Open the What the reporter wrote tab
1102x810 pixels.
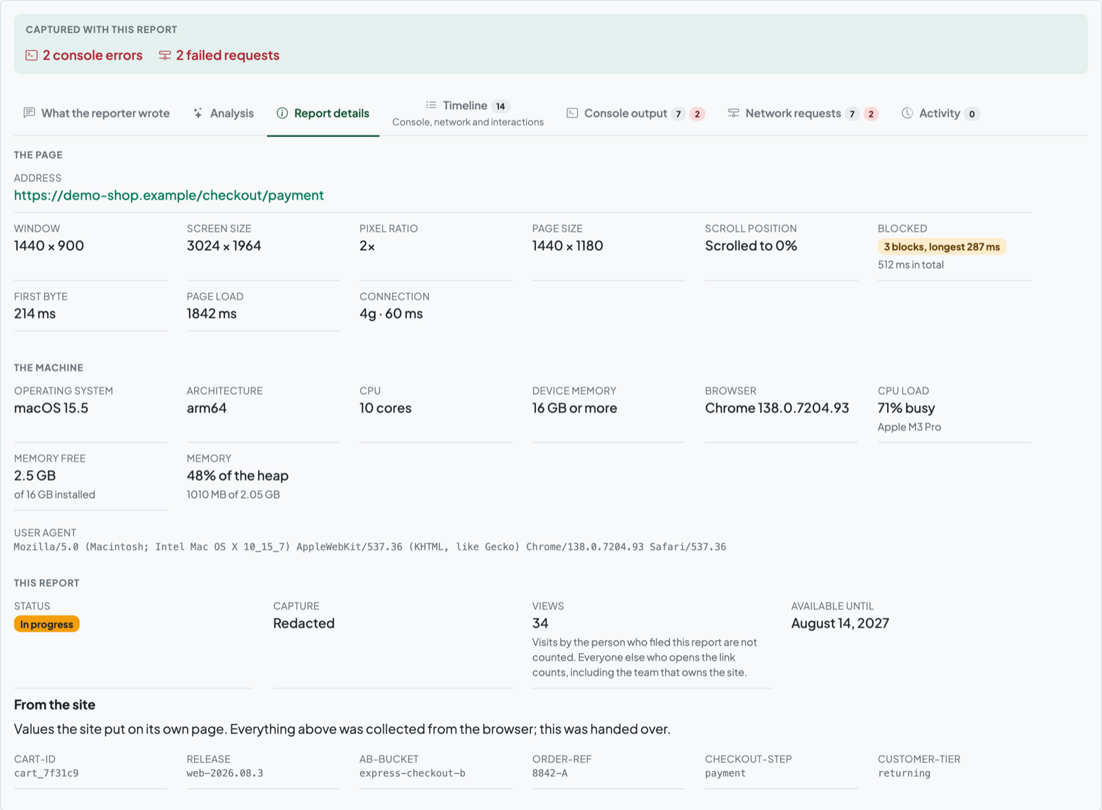coord(96,113)
